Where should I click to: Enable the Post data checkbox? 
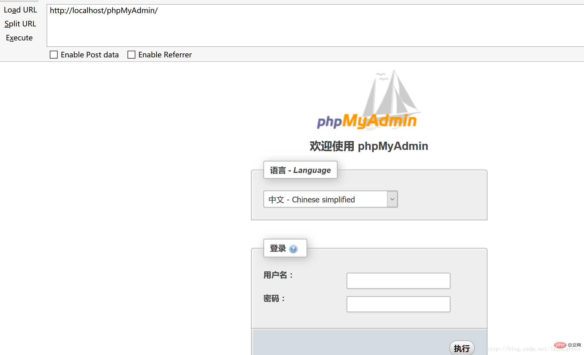[54, 55]
